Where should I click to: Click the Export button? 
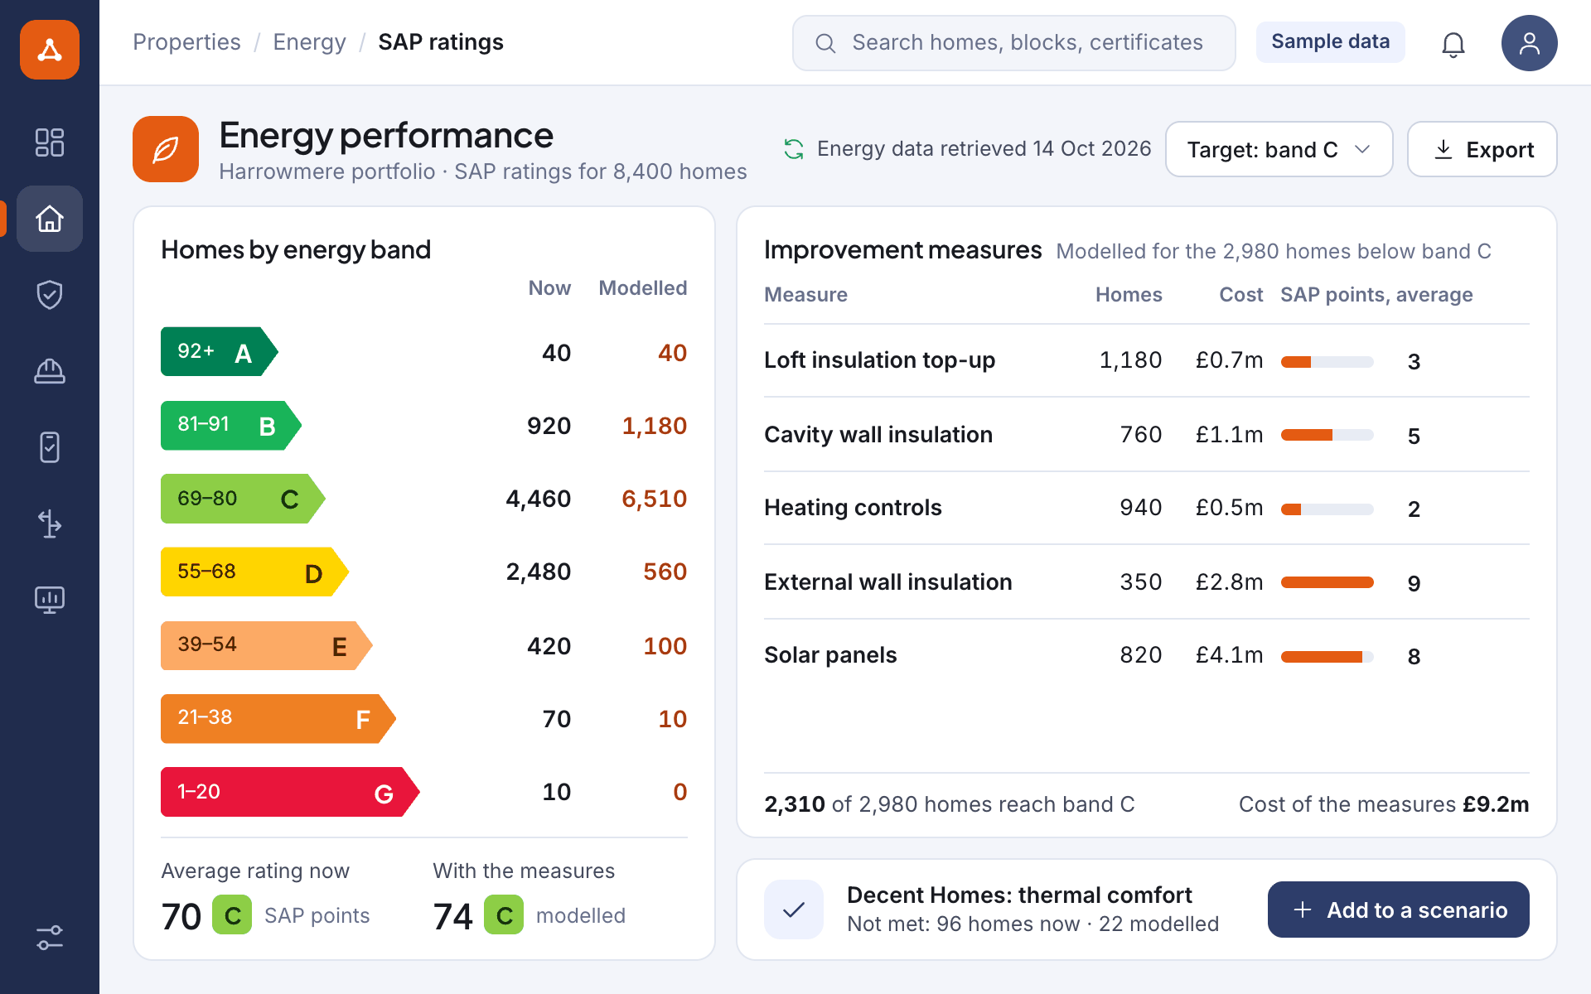(1482, 149)
